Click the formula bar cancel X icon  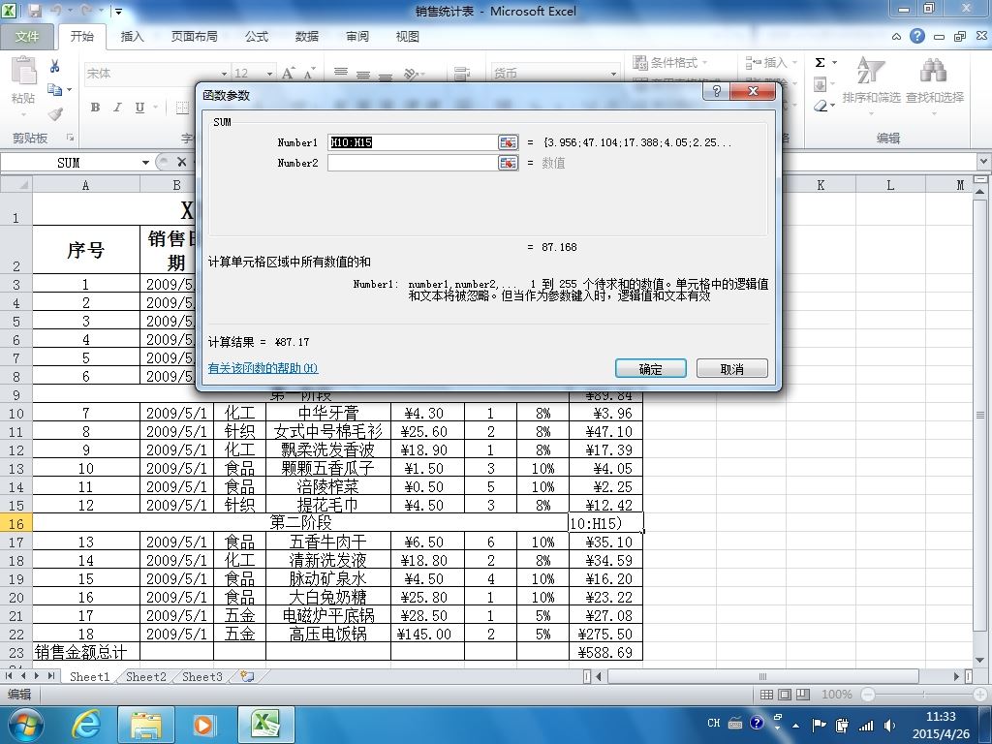click(x=181, y=163)
